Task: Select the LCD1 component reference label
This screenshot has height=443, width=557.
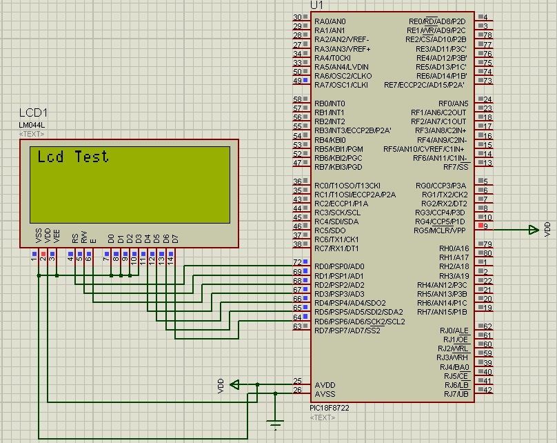Action: 33,112
